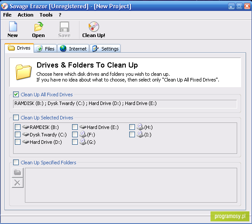
Task: Switch to the Internet tab
Action: (x=73, y=48)
